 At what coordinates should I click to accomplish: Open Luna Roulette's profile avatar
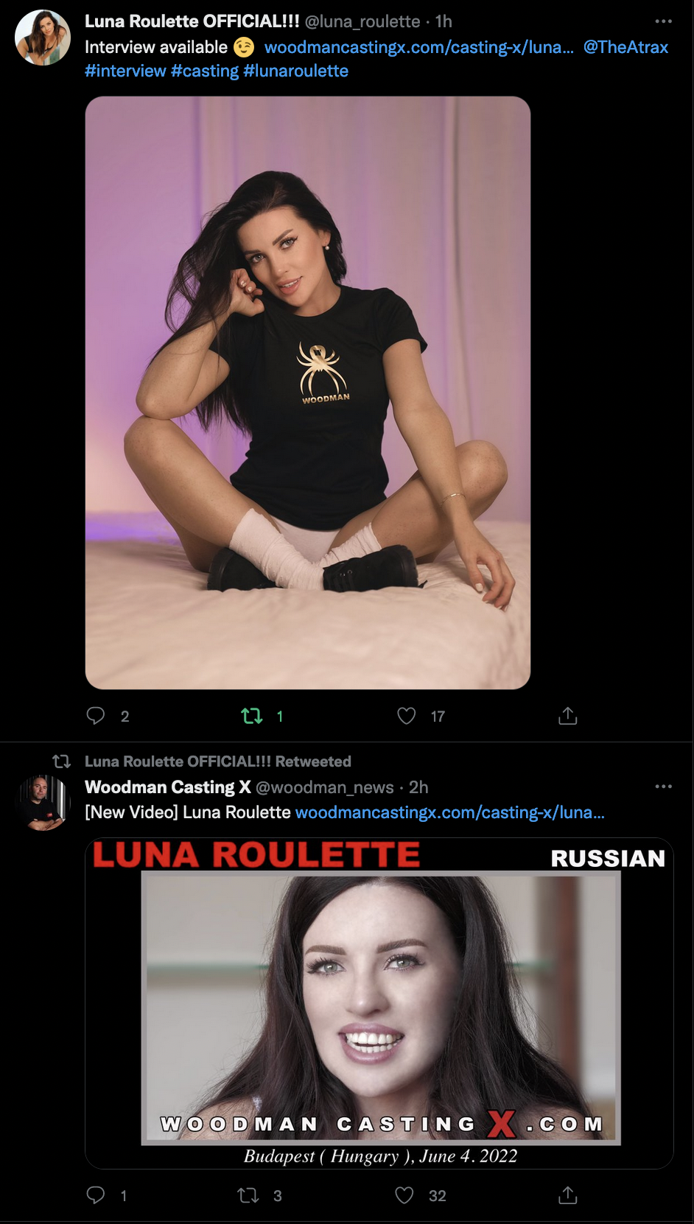pos(43,38)
